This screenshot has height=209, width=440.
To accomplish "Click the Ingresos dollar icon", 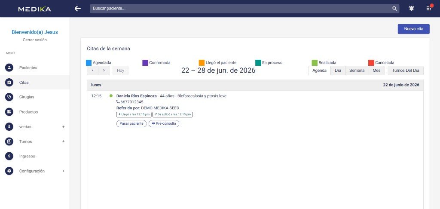I will 9,156.
